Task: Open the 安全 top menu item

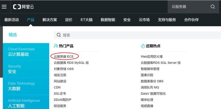Action: [x=127, y=20]
